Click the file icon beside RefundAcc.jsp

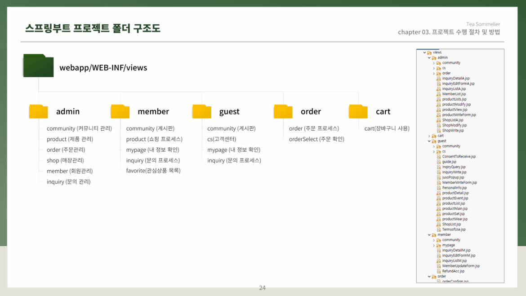[x=438, y=271]
